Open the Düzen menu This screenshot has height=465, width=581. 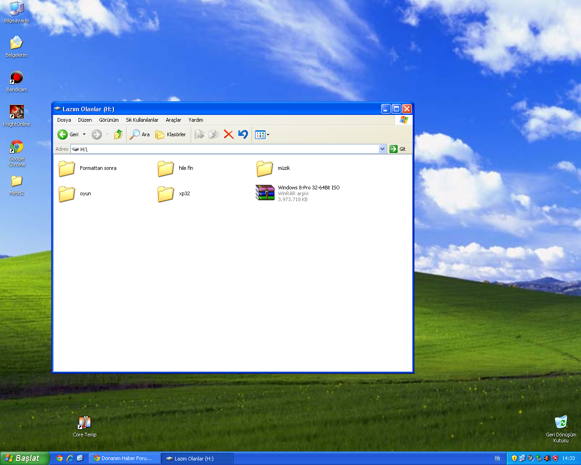pos(85,120)
